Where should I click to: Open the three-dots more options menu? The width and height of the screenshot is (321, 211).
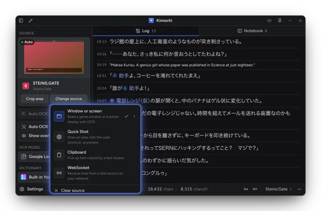tap(299, 189)
